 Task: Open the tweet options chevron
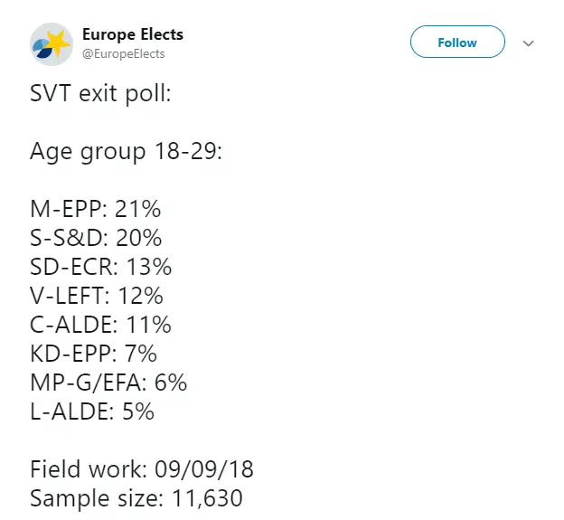tap(530, 43)
